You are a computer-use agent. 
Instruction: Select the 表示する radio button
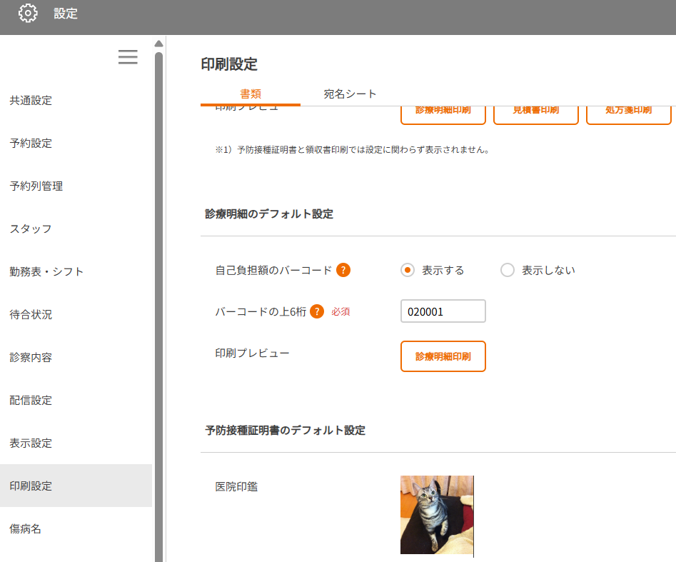pos(408,270)
